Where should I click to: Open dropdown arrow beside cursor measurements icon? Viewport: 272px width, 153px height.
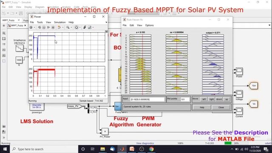click(x=93, y=27)
